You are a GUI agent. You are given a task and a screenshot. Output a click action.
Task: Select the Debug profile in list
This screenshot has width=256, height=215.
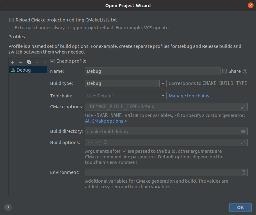pyautogui.click(x=24, y=70)
